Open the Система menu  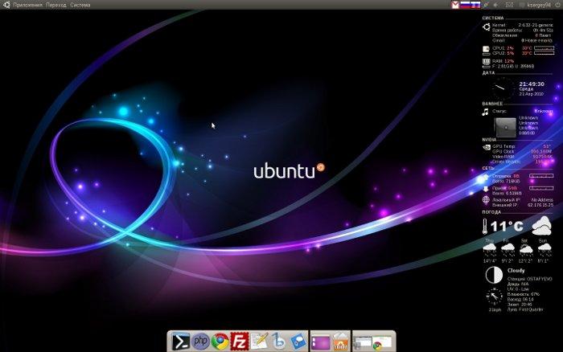pyautogui.click(x=80, y=5)
